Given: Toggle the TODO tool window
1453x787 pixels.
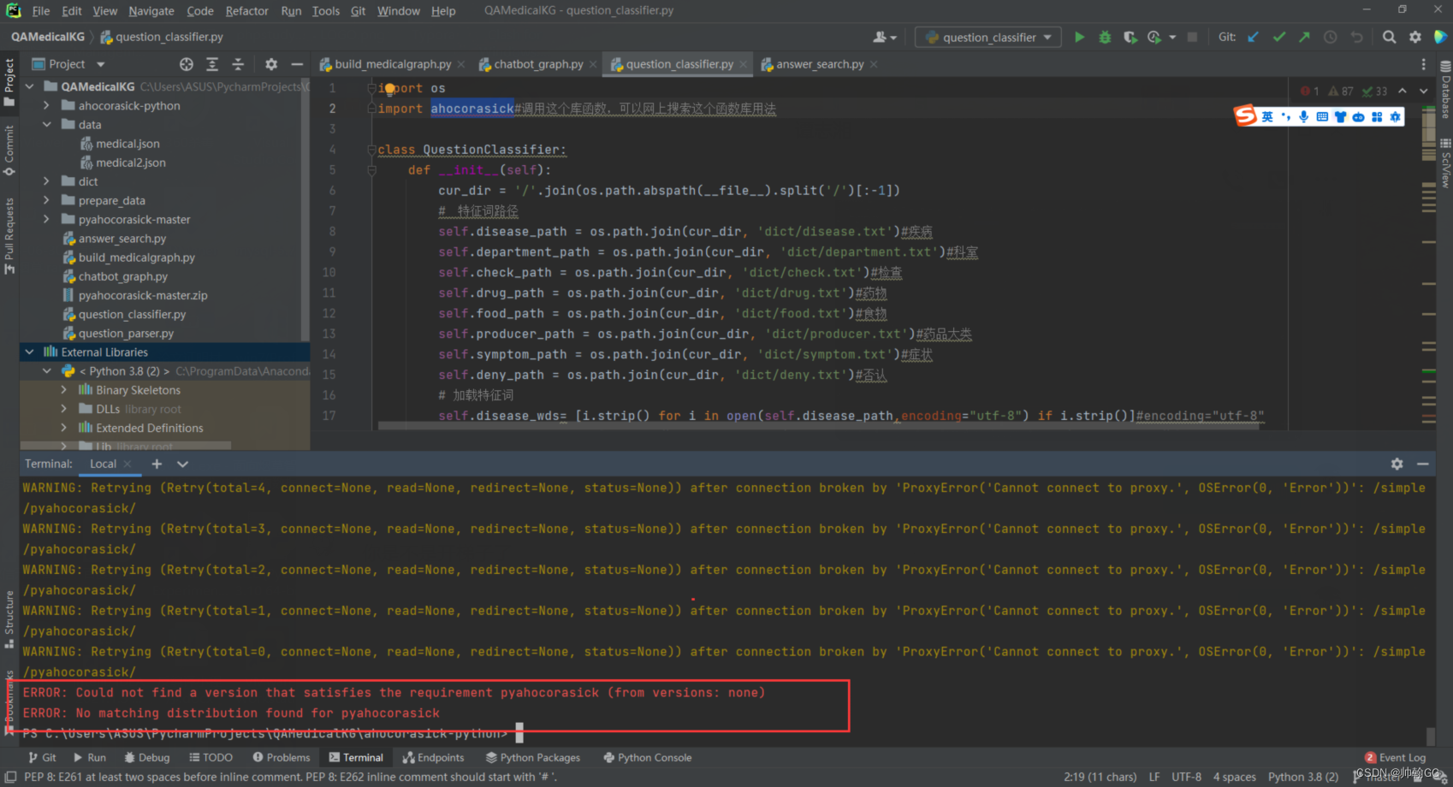Looking at the screenshot, I should 211,757.
